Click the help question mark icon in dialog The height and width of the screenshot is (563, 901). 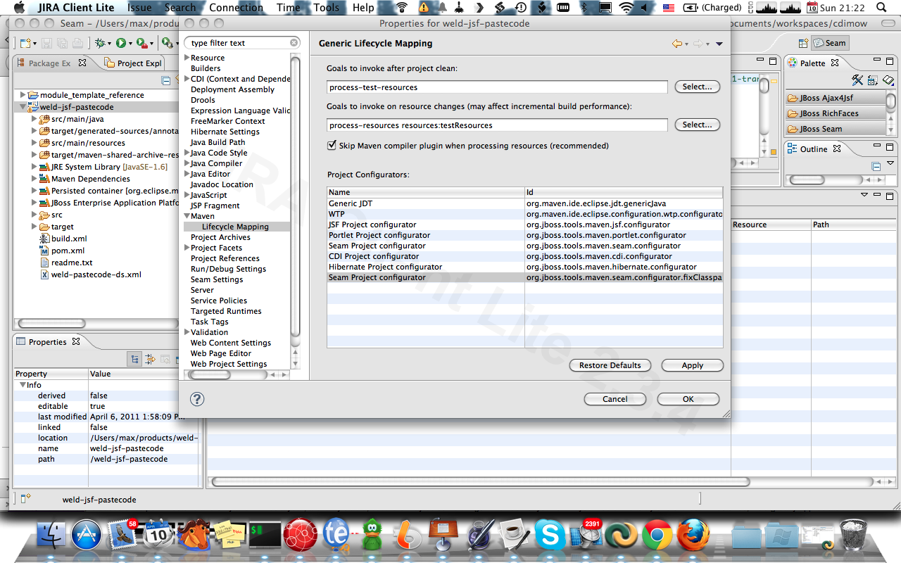(x=197, y=399)
